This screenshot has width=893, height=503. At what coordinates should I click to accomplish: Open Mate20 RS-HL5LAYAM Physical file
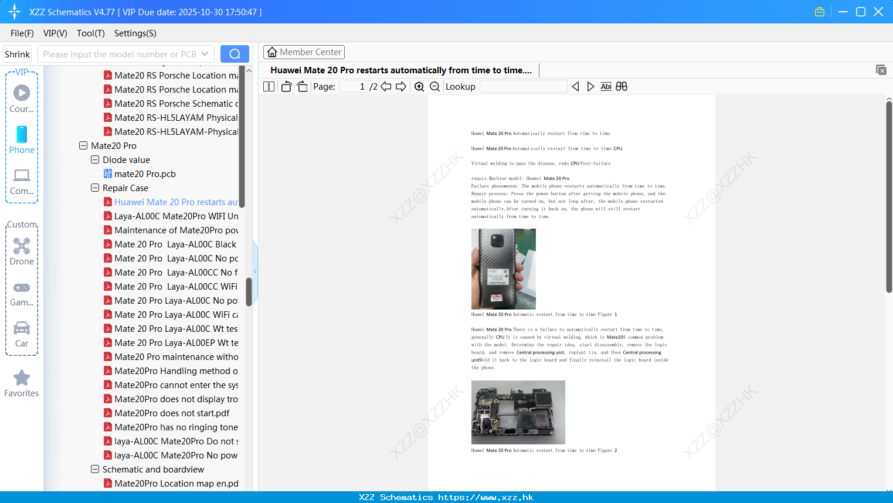coord(171,118)
